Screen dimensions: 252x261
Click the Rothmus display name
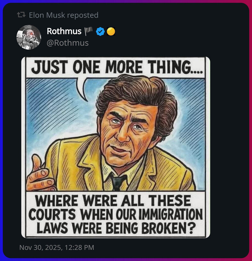64,31
